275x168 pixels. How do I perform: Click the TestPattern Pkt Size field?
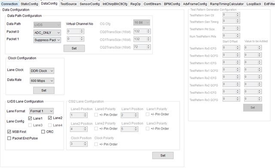[x=231, y=28]
